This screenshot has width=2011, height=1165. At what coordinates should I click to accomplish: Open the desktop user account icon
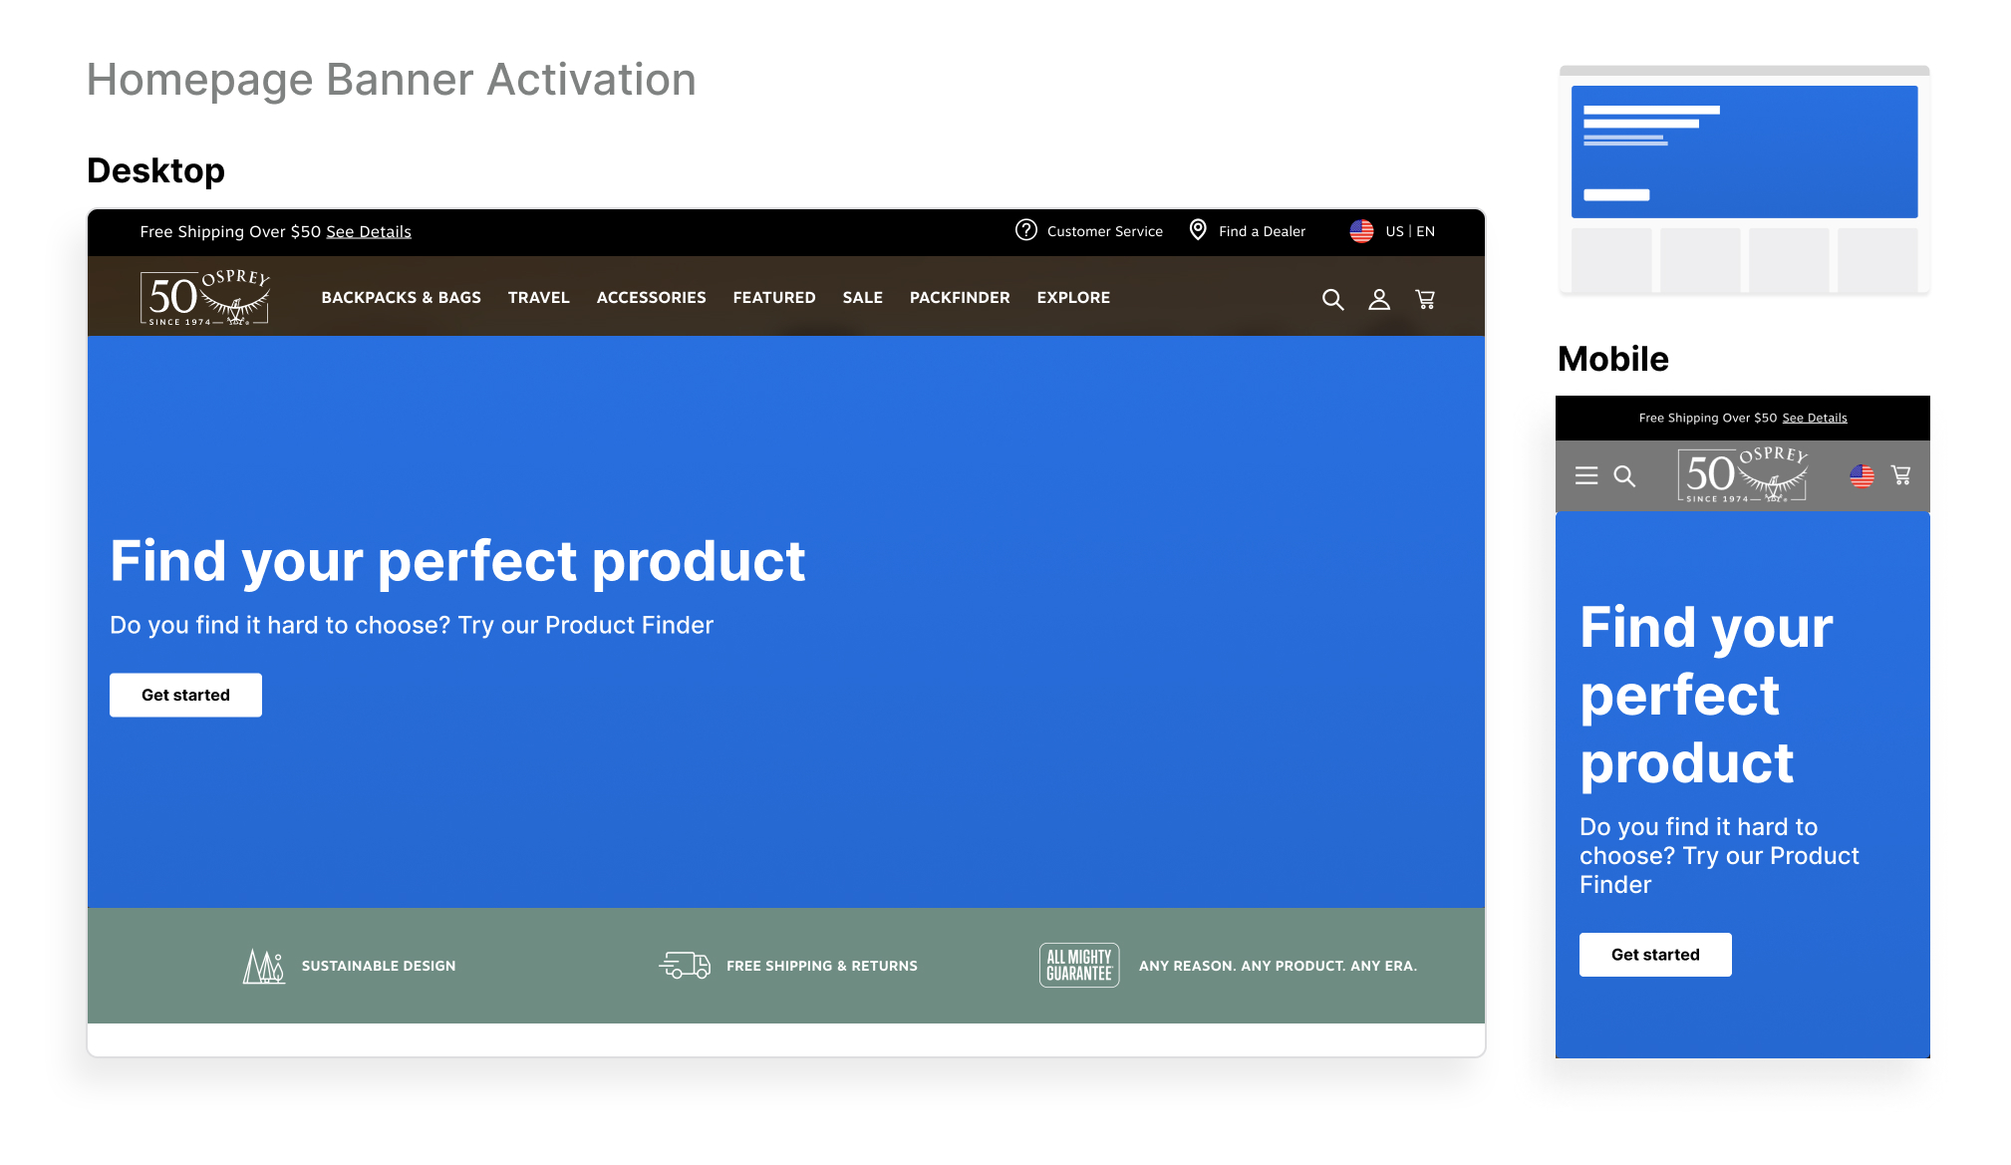1379,299
